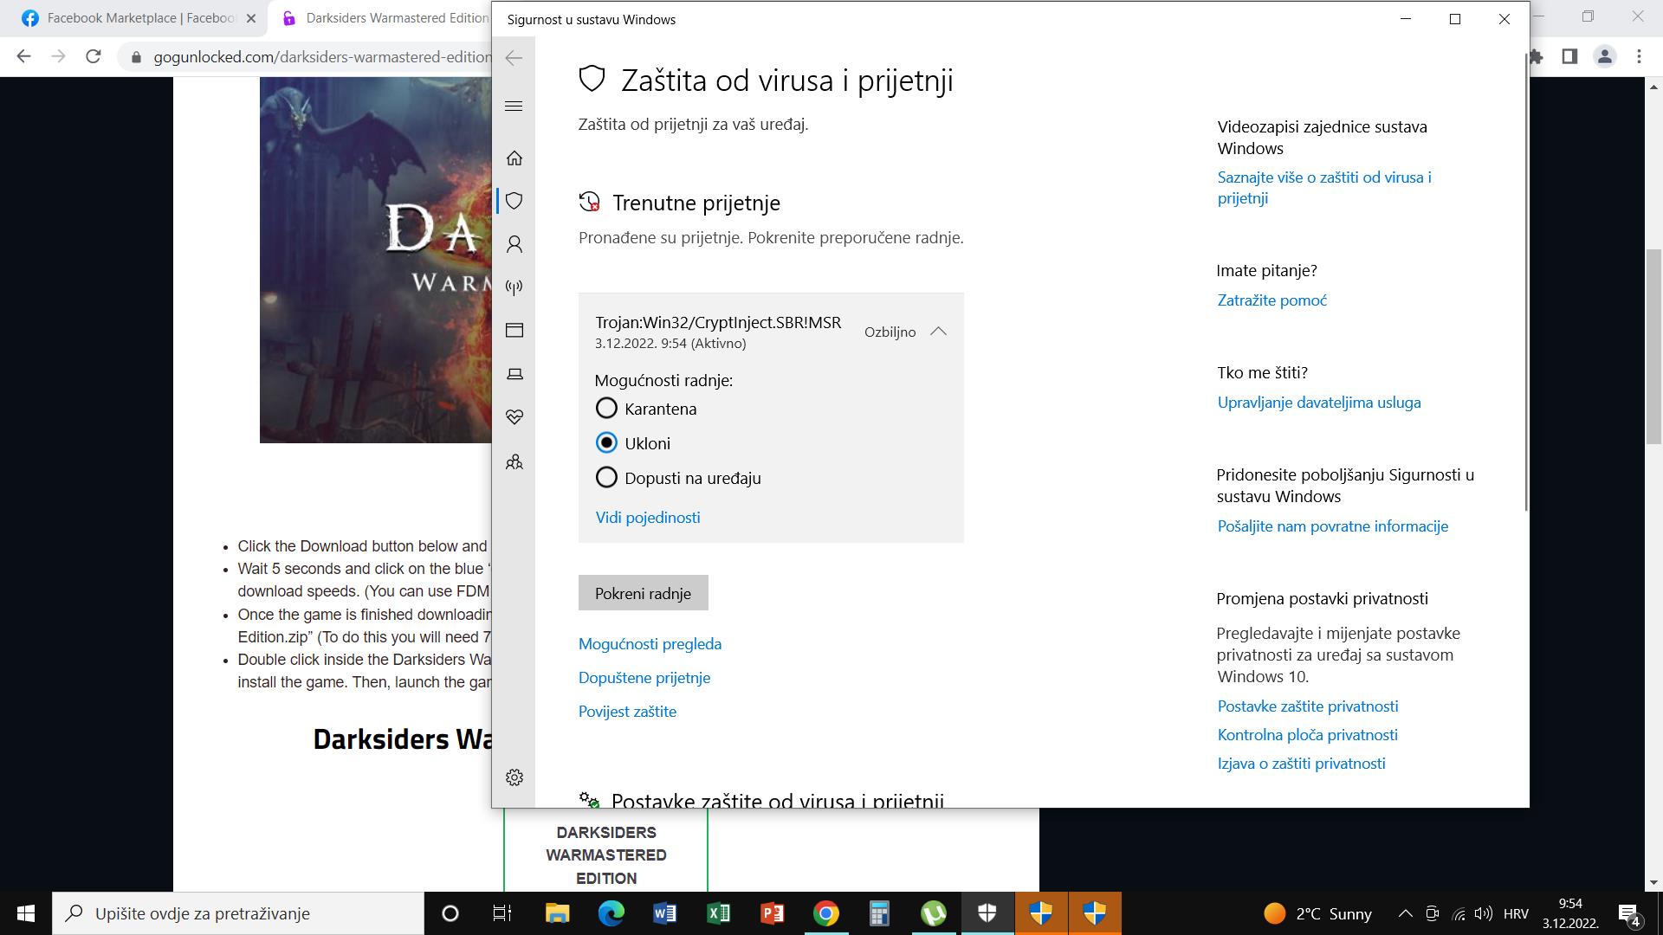
Task: Open the Povijest zaštite link
Action: pos(627,712)
